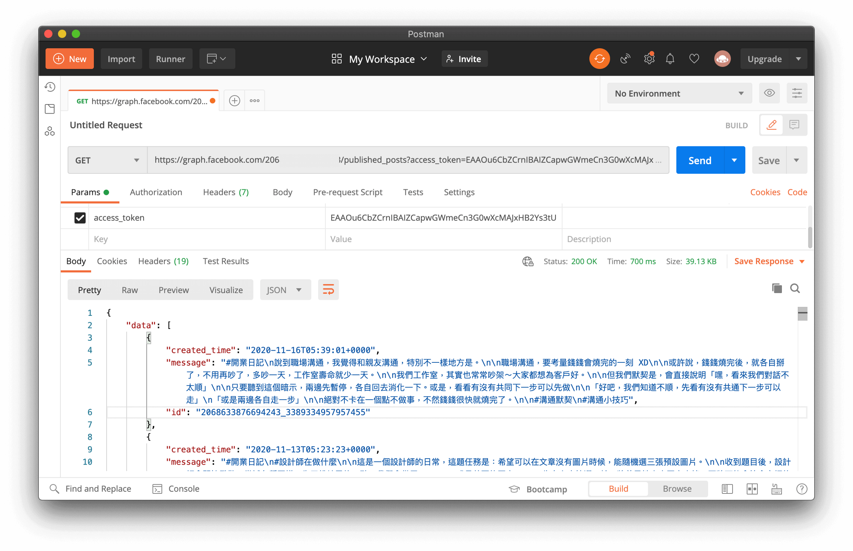The height and width of the screenshot is (551, 853).
Task: Open the Test Results tab
Action: click(225, 261)
